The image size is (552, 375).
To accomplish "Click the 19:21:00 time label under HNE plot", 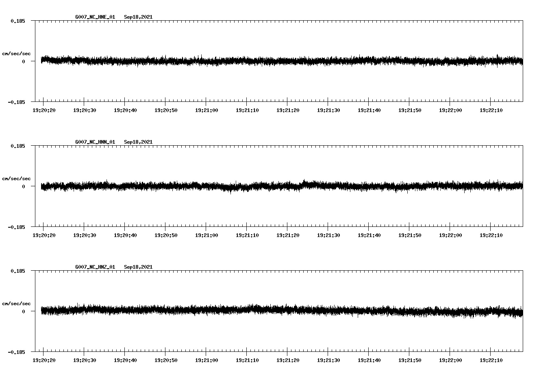I will coord(206,110).
